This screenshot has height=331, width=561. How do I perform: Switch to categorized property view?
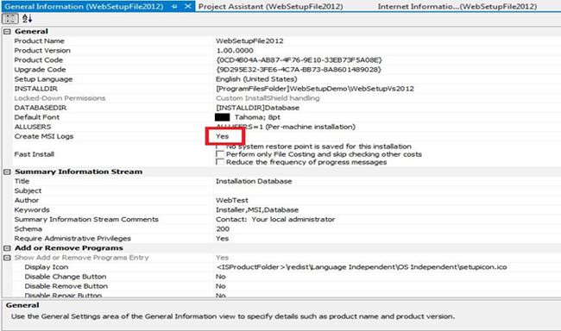click(10, 19)
